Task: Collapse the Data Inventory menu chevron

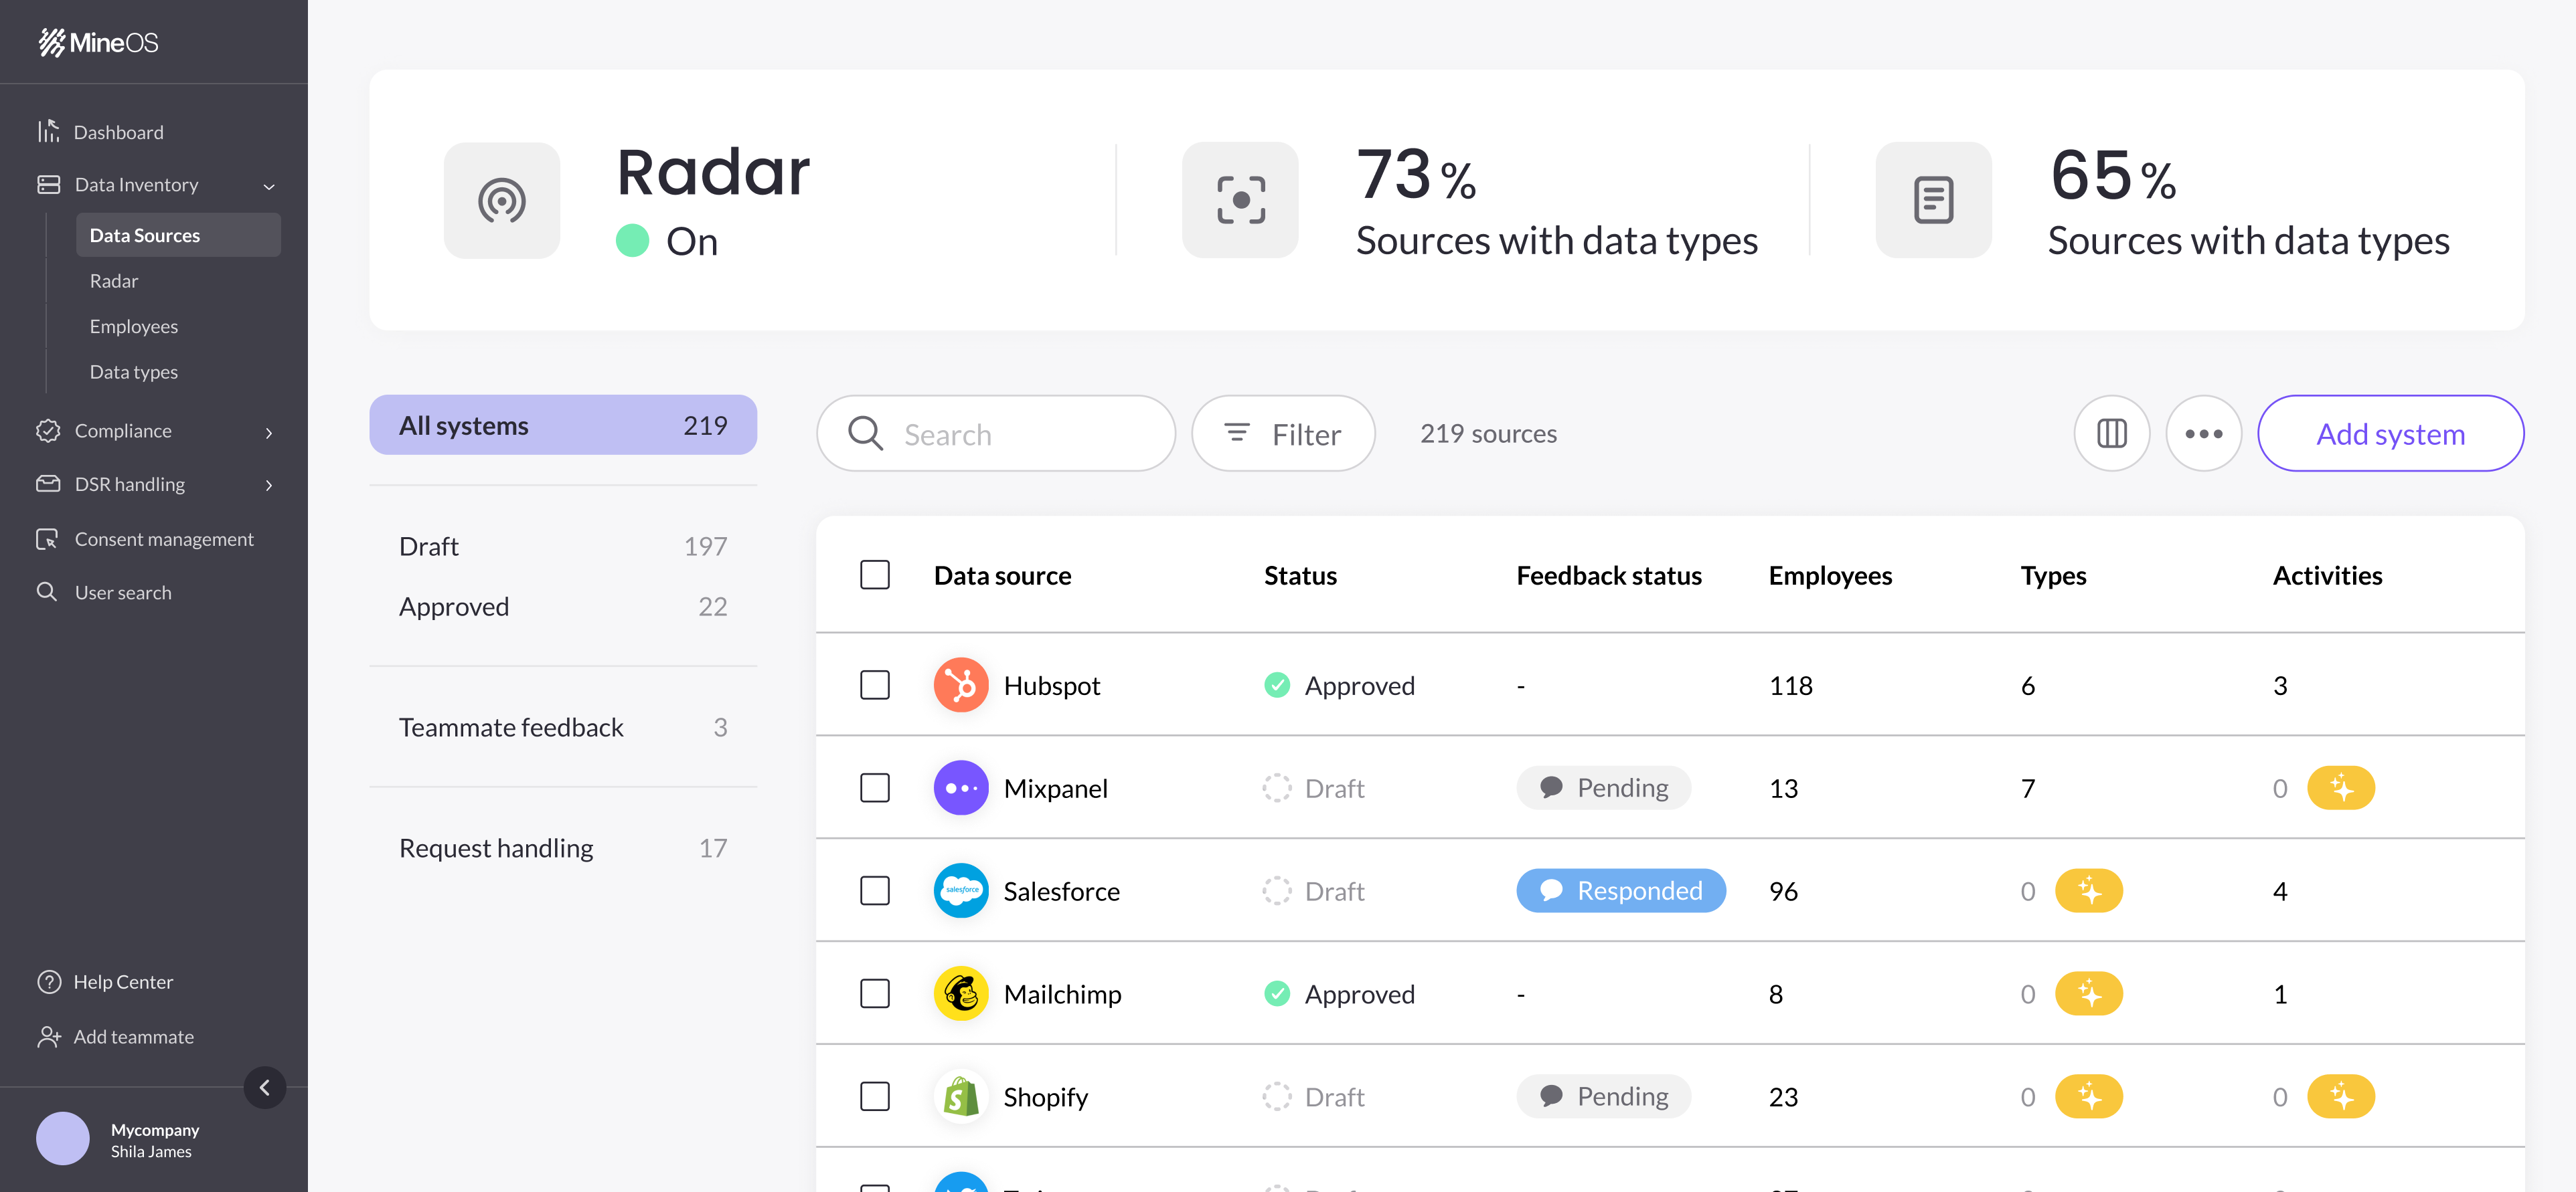Action: [x=269, y=186]
